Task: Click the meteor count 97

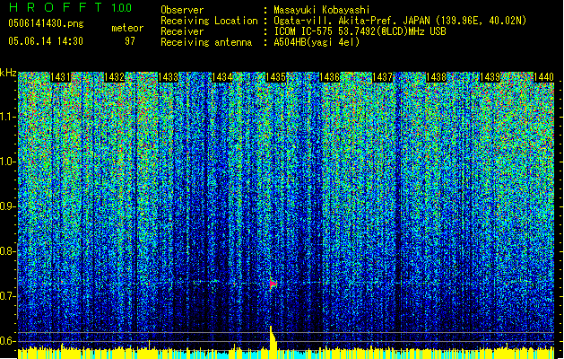Action: point(130,41)
